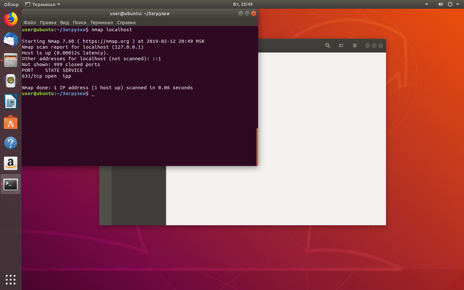This screenshot has width=464, height=290.
Task: Close the Files window
Action: click(x=381, y=45)
